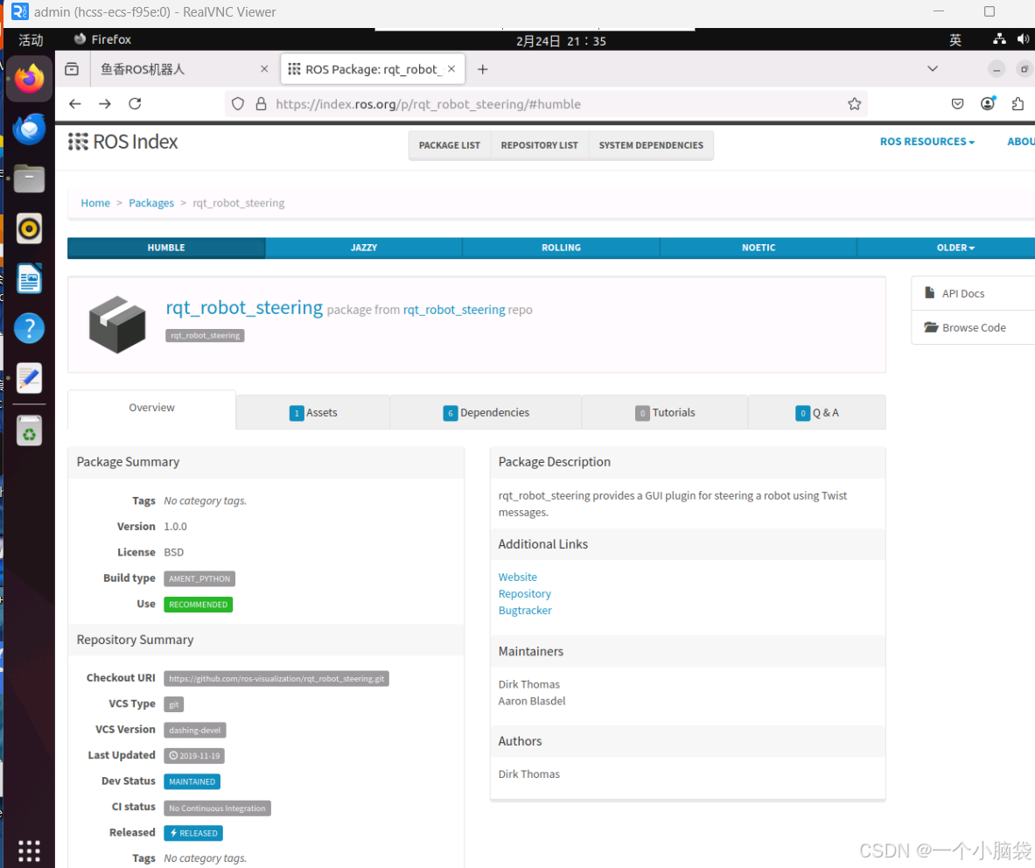Open the Q & A tab

[816, 412]
